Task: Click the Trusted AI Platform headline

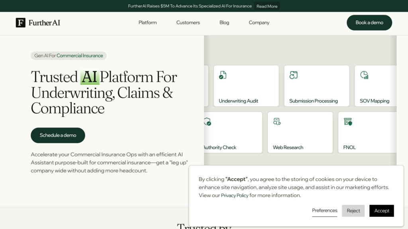Action: tap(104, 92)
